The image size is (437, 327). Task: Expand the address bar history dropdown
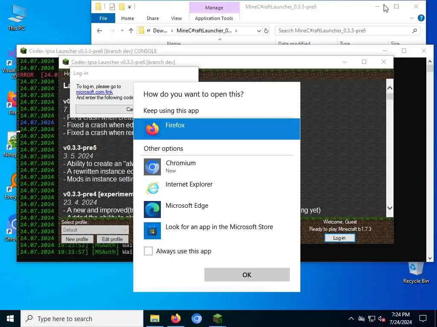259,31
